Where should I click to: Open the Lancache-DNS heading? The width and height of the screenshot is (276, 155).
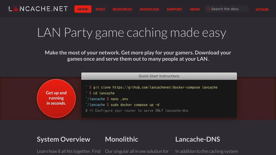198,139
